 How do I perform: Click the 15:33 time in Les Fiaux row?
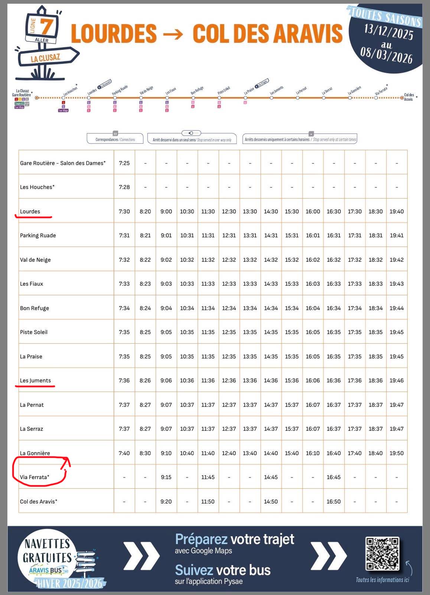point(292,284)
